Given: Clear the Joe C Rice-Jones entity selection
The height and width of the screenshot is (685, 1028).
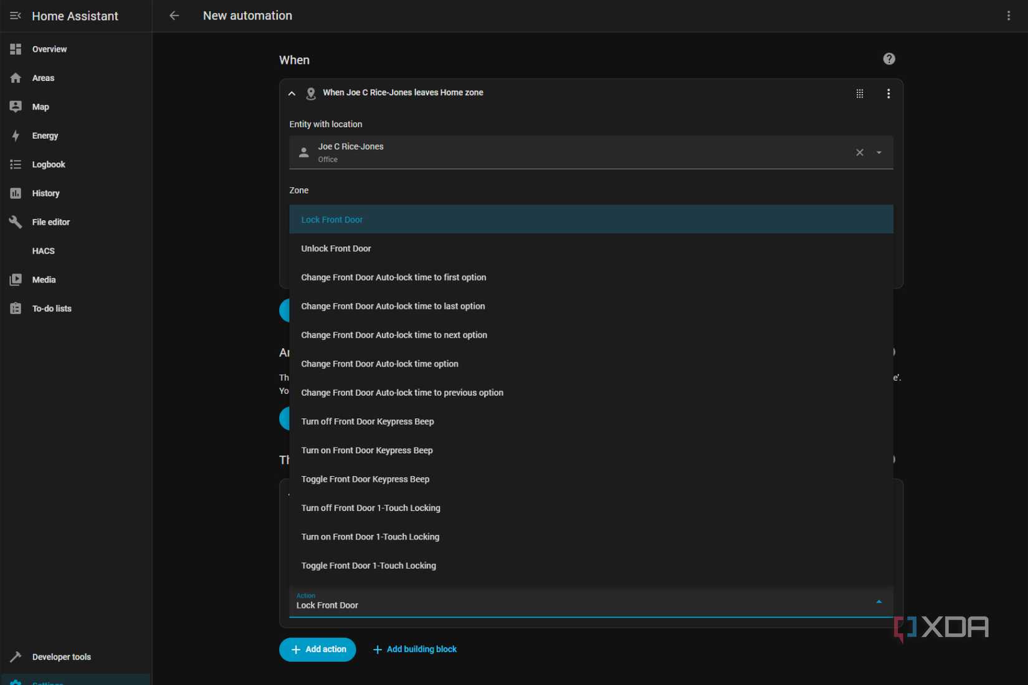Looking at the screenshot, I should point(860,152).
